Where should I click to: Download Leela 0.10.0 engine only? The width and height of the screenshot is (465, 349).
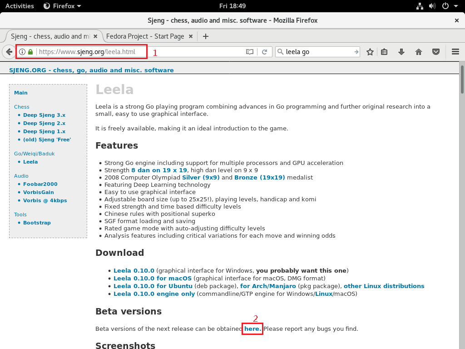point(154,294)
